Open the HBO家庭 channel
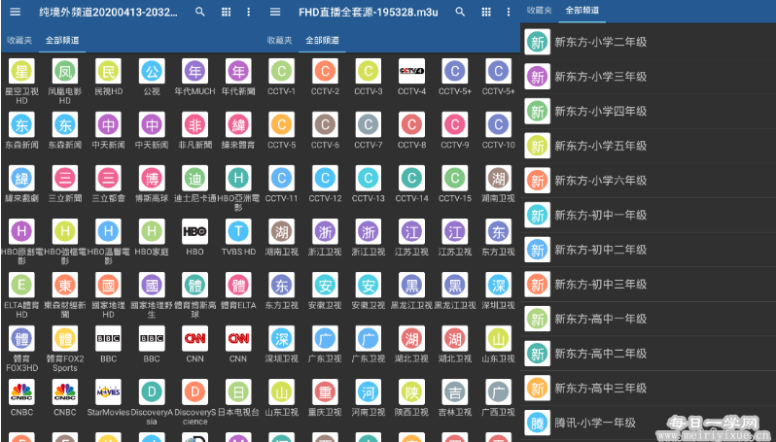 pos(152,237)
